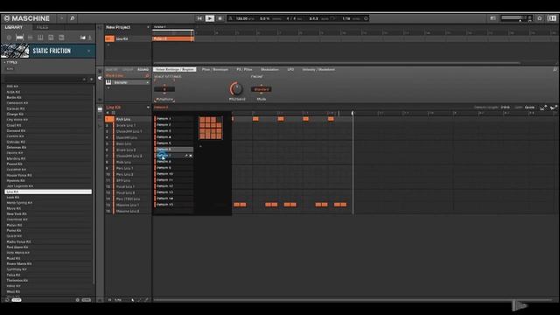This screenshot has height=315, width=560.
Task: Click the Polyphony value box
Action: (164, 89)
